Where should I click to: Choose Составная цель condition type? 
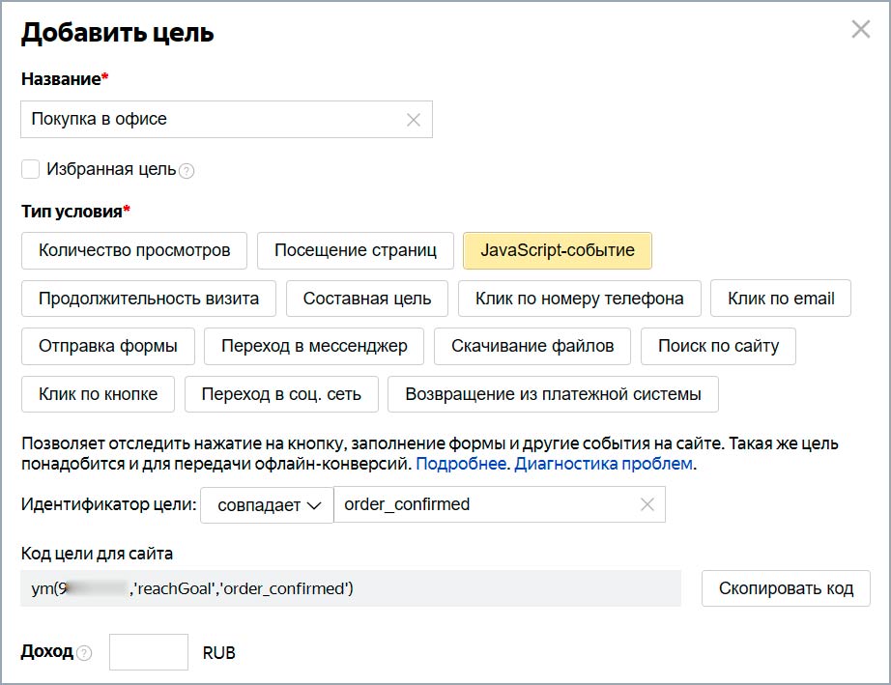[366, 299]
